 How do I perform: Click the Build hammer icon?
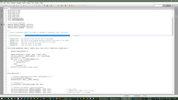44,6
